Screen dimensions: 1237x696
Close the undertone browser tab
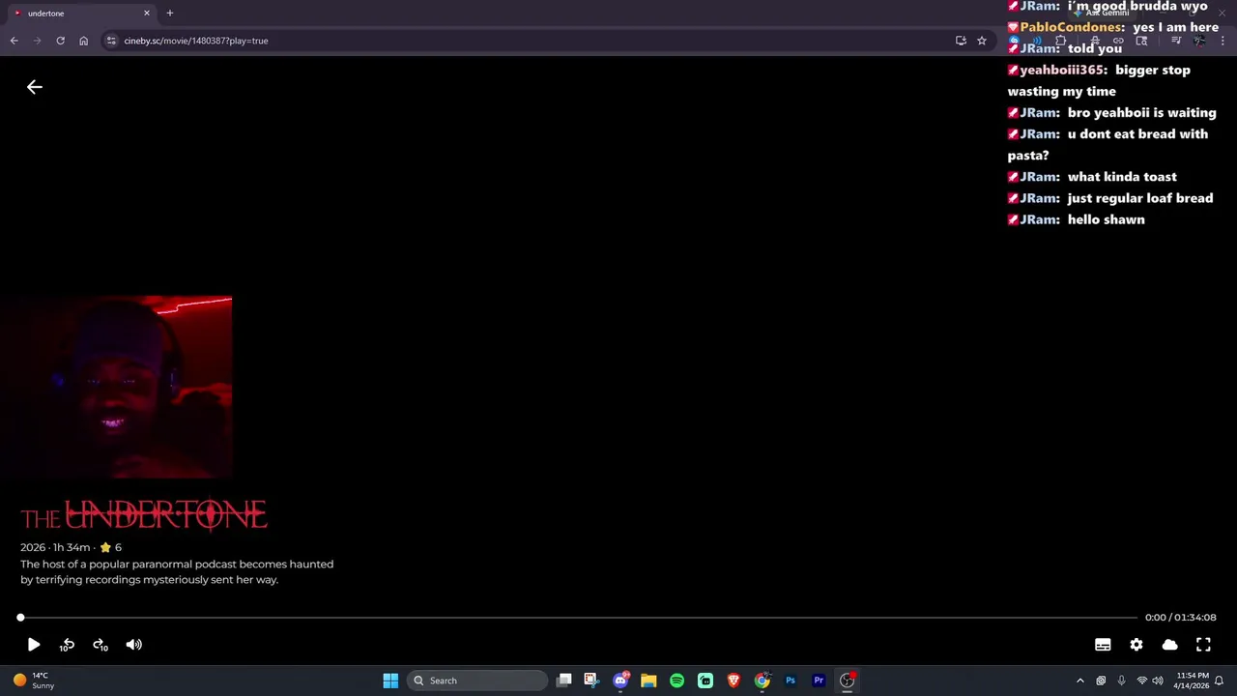click(147, 14)
